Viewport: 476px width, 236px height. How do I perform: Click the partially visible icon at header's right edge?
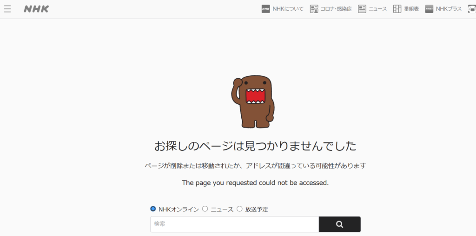(x=471, y=9)
